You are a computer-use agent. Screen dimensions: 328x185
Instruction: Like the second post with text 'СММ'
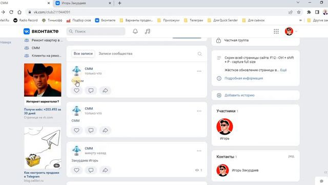click(76, 130)
